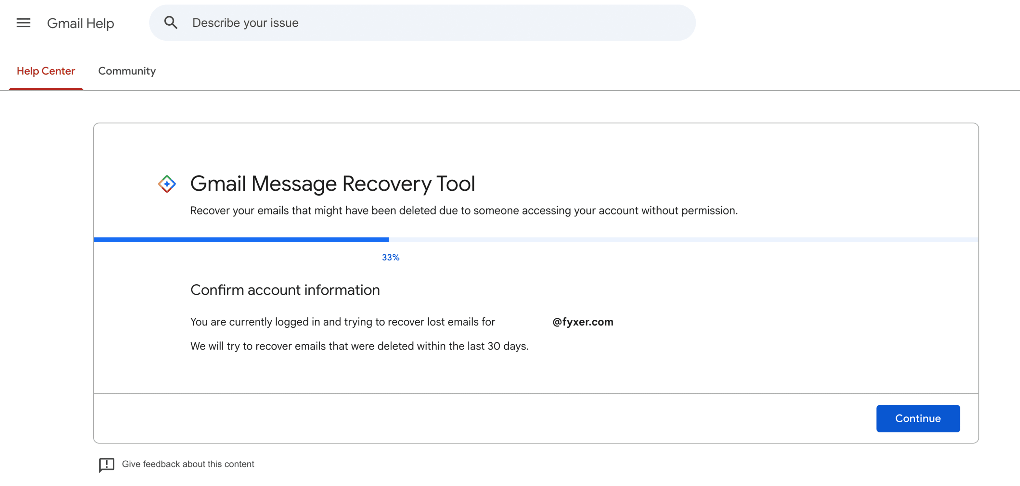Select the Help Center tab
This screenshot has width=1020, height=486.
(x=46, y=71)
